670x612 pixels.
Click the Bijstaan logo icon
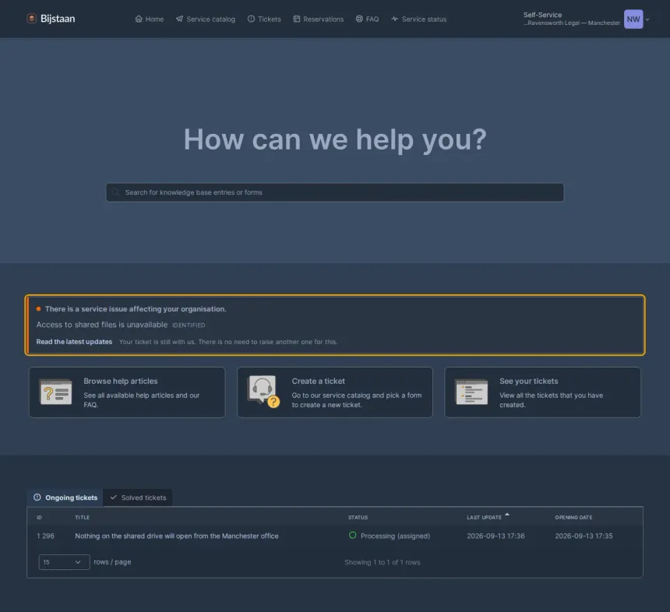click(x=31, y=19)
